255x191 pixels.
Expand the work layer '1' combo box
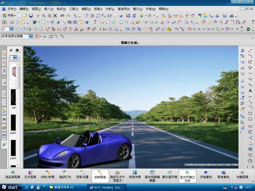coord(11,29)
